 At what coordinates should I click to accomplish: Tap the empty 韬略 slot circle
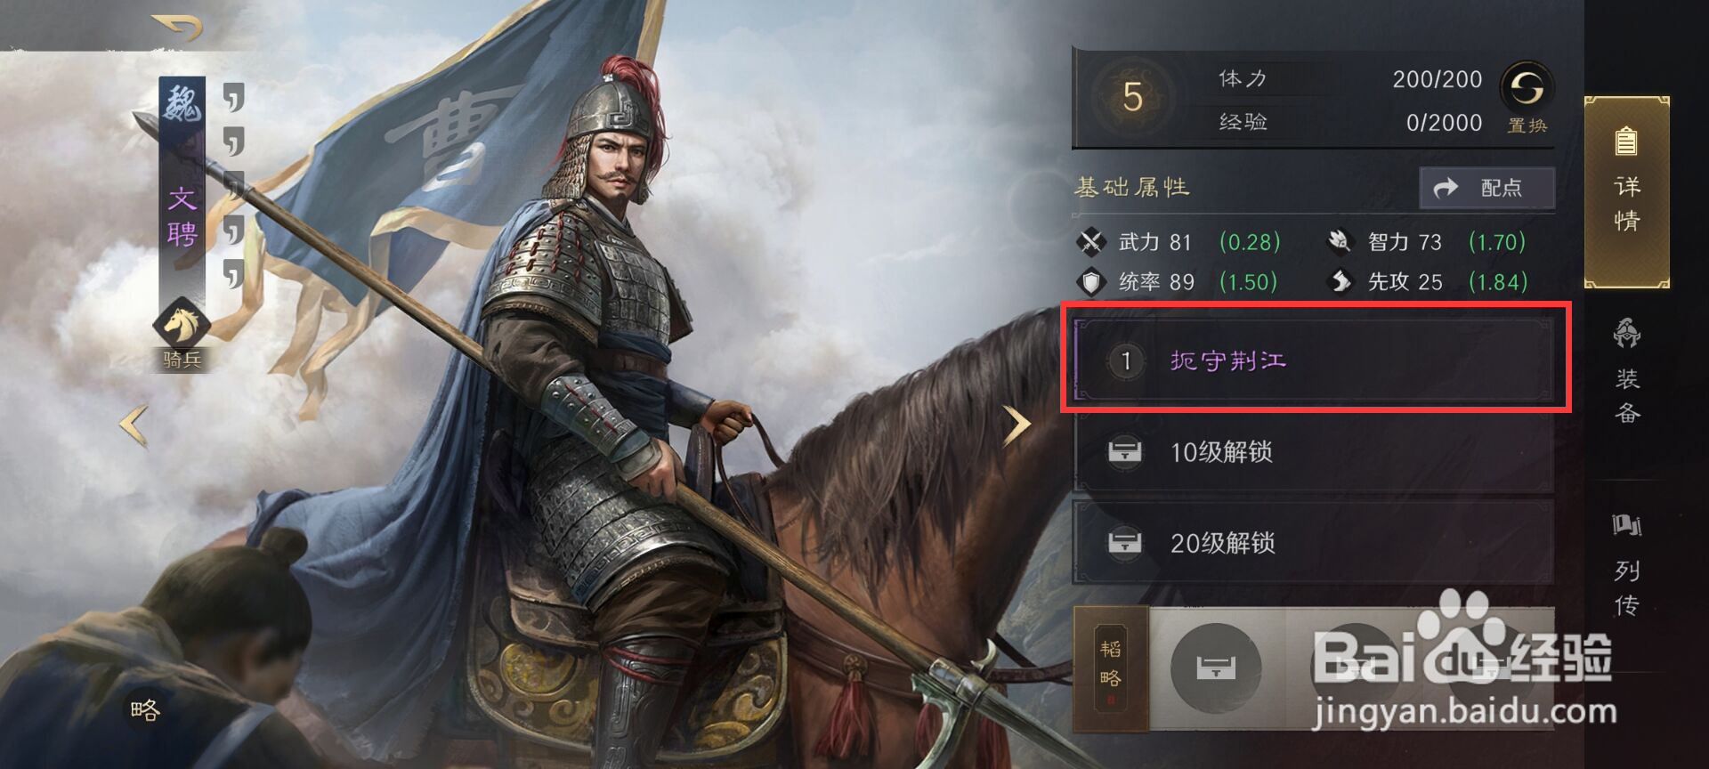click(1216, 668)
